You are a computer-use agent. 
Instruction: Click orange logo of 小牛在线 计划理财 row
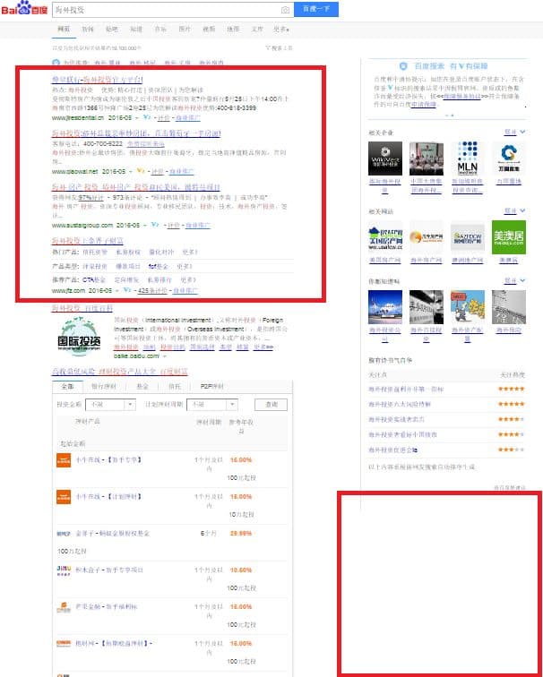(x=64, y=496)
